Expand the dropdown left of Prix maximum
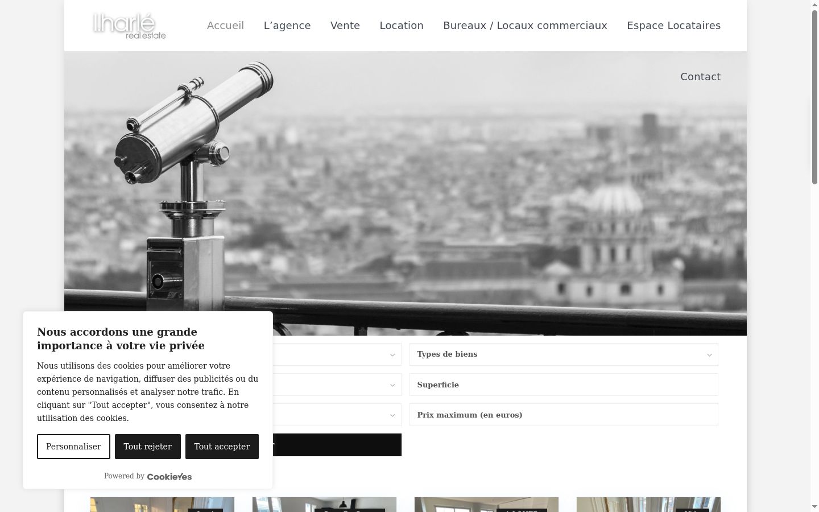This screenshot has width=819, height=512. tap(337, 415)
